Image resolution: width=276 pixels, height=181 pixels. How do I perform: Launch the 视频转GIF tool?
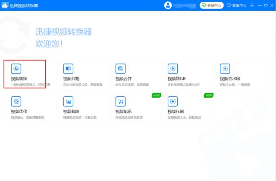172,69
